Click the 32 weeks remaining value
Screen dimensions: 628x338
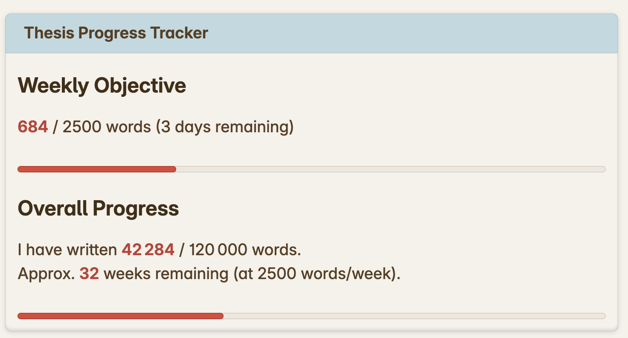point(88,273)
